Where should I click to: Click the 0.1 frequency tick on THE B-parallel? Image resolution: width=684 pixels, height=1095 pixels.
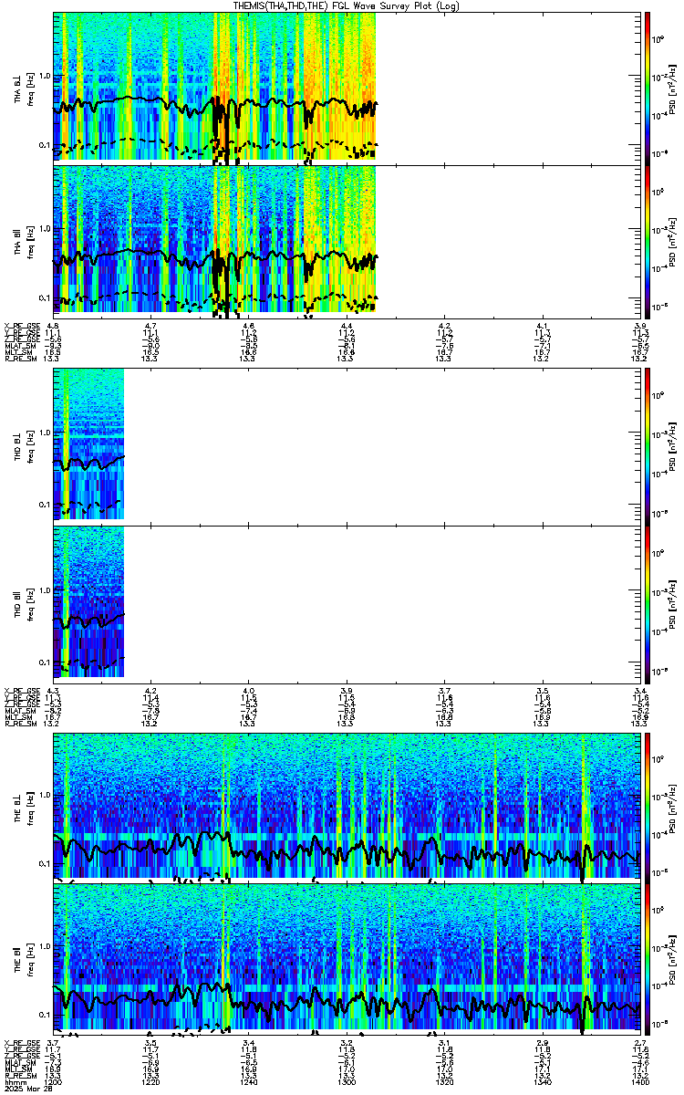[x=45, y=1014]
